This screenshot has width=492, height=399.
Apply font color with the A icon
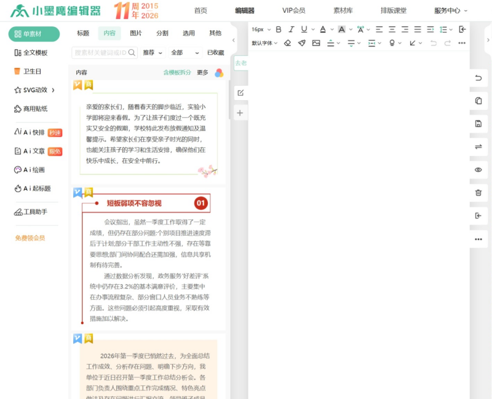(x=322, y=29)
